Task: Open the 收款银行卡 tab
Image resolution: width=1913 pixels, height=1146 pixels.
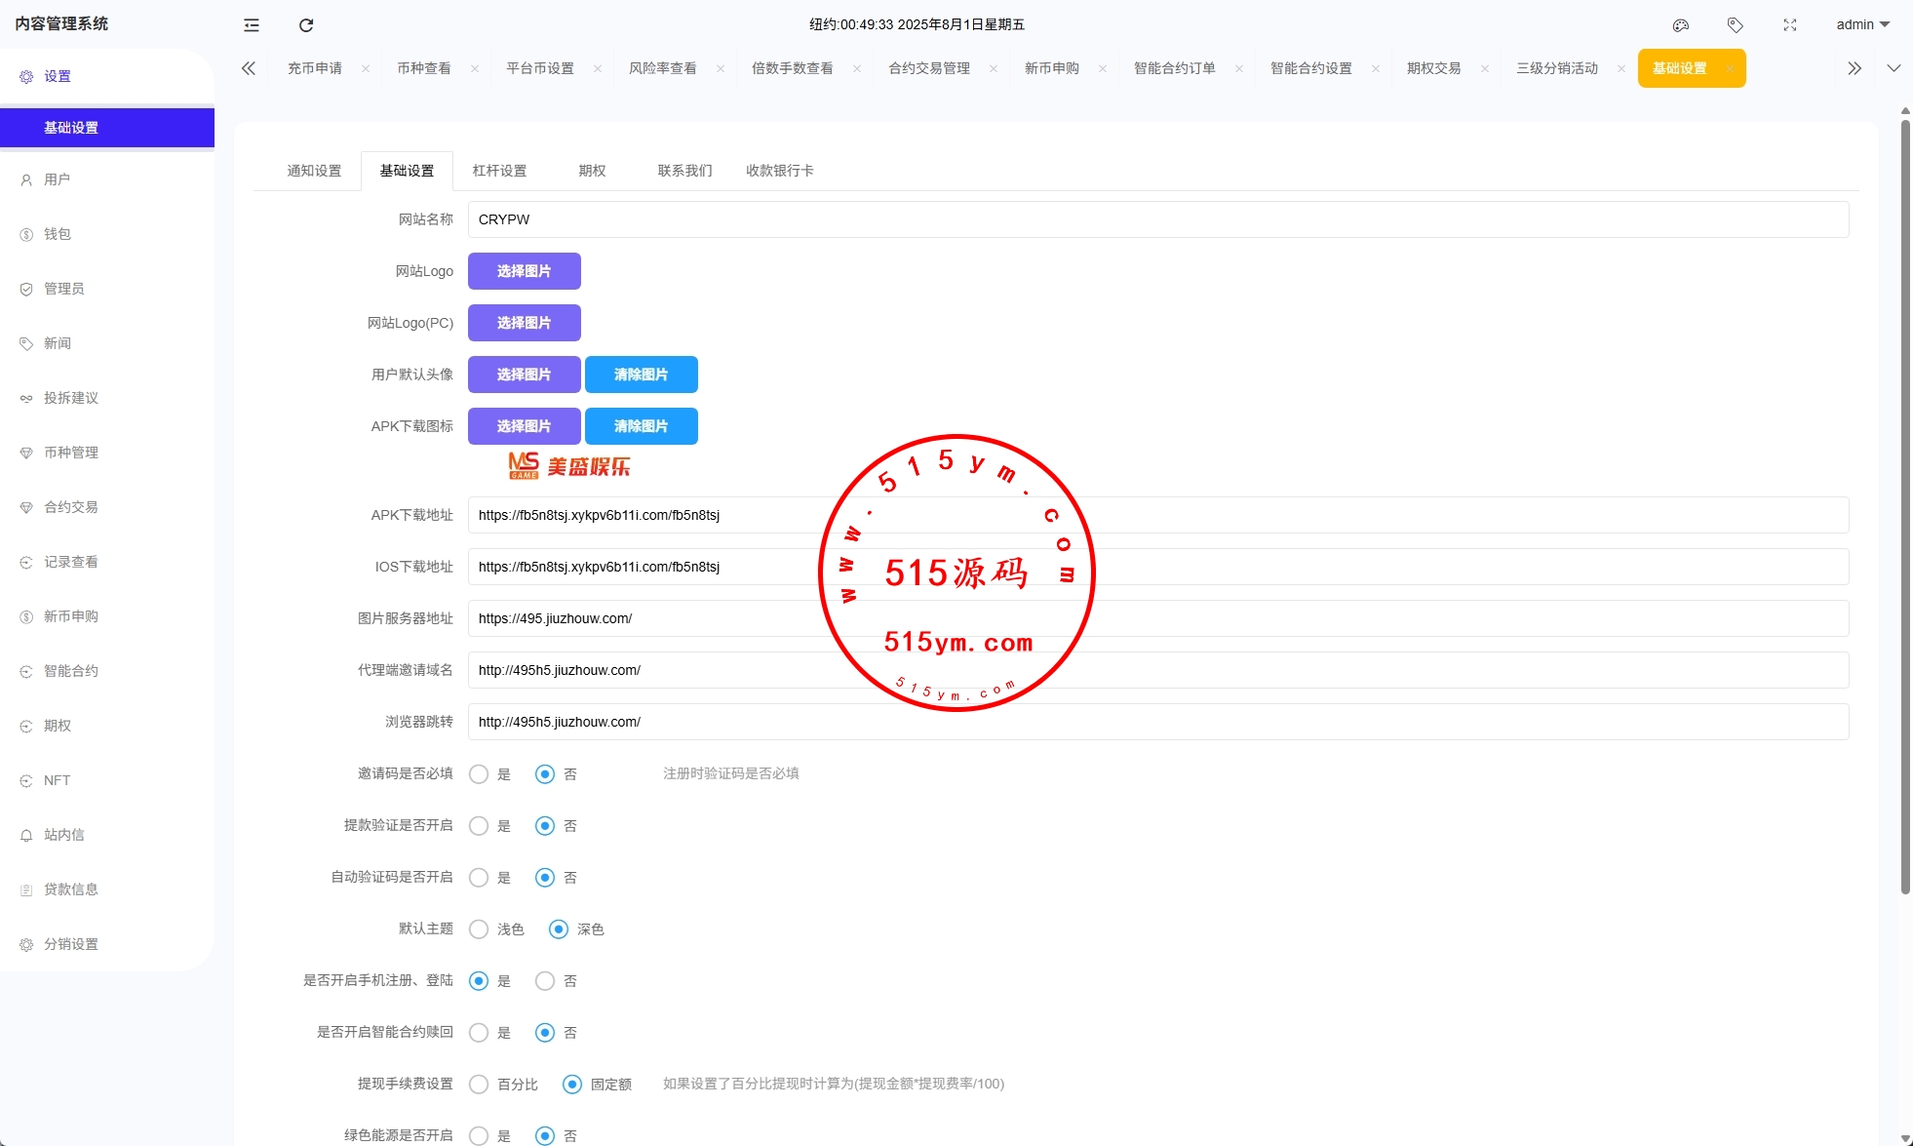Action: click(779, 171)
